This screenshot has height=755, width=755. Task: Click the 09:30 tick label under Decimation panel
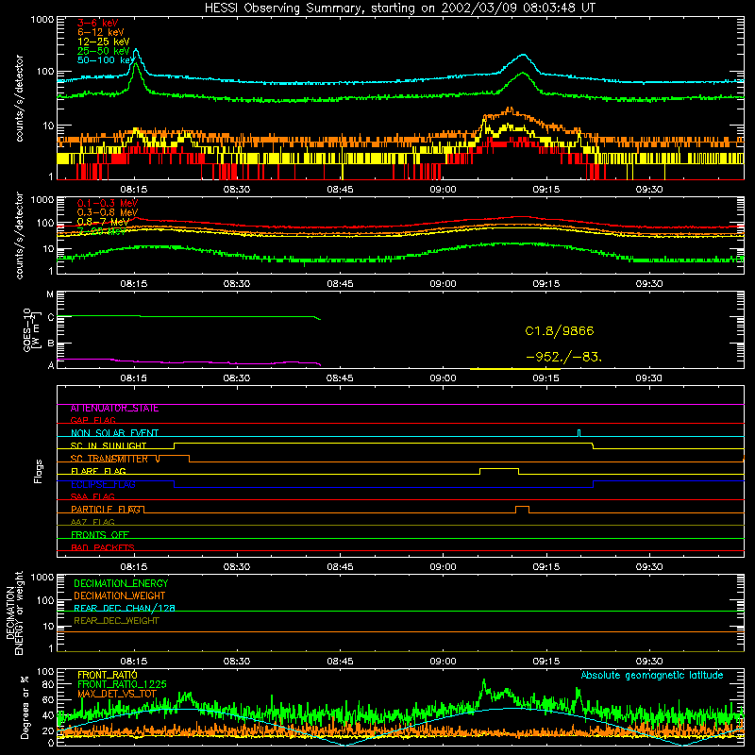pyautogui.click(x=649, y=662)
